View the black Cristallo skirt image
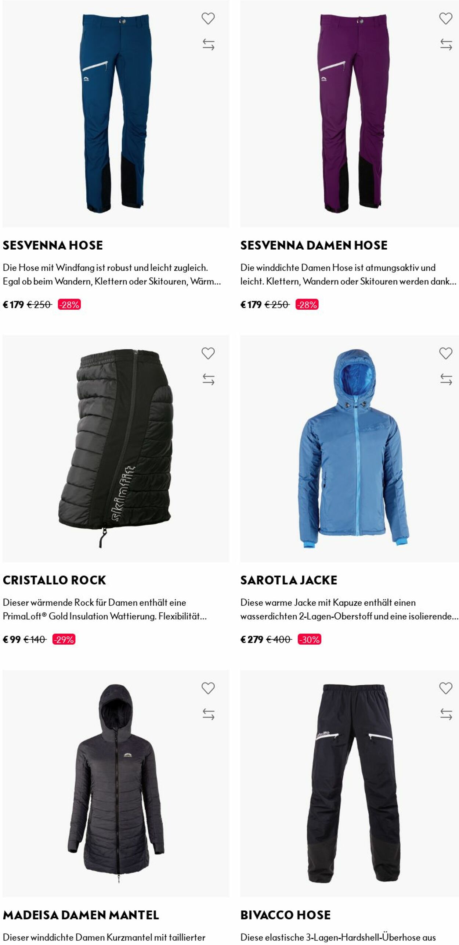Viewport: 459px width, 945px height. [x=116, y=449]
